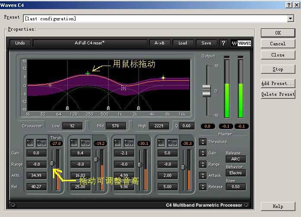Open the Preset dropdown list
Image resolution: width=301 pixels, height=217 pixels.
click(x=291, y=19)
